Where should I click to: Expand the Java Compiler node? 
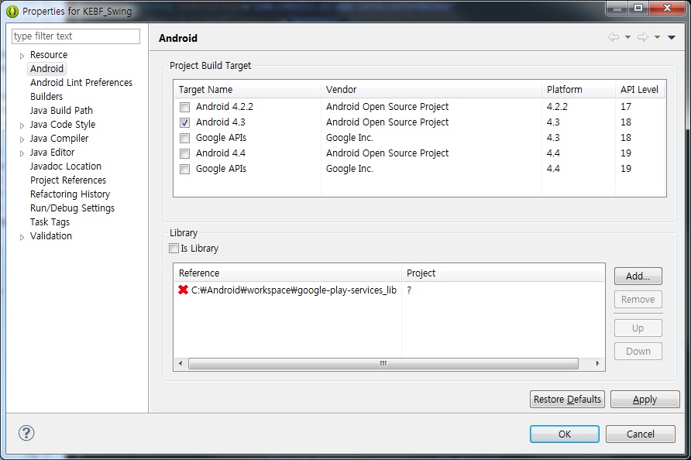[x=22, y=139]
